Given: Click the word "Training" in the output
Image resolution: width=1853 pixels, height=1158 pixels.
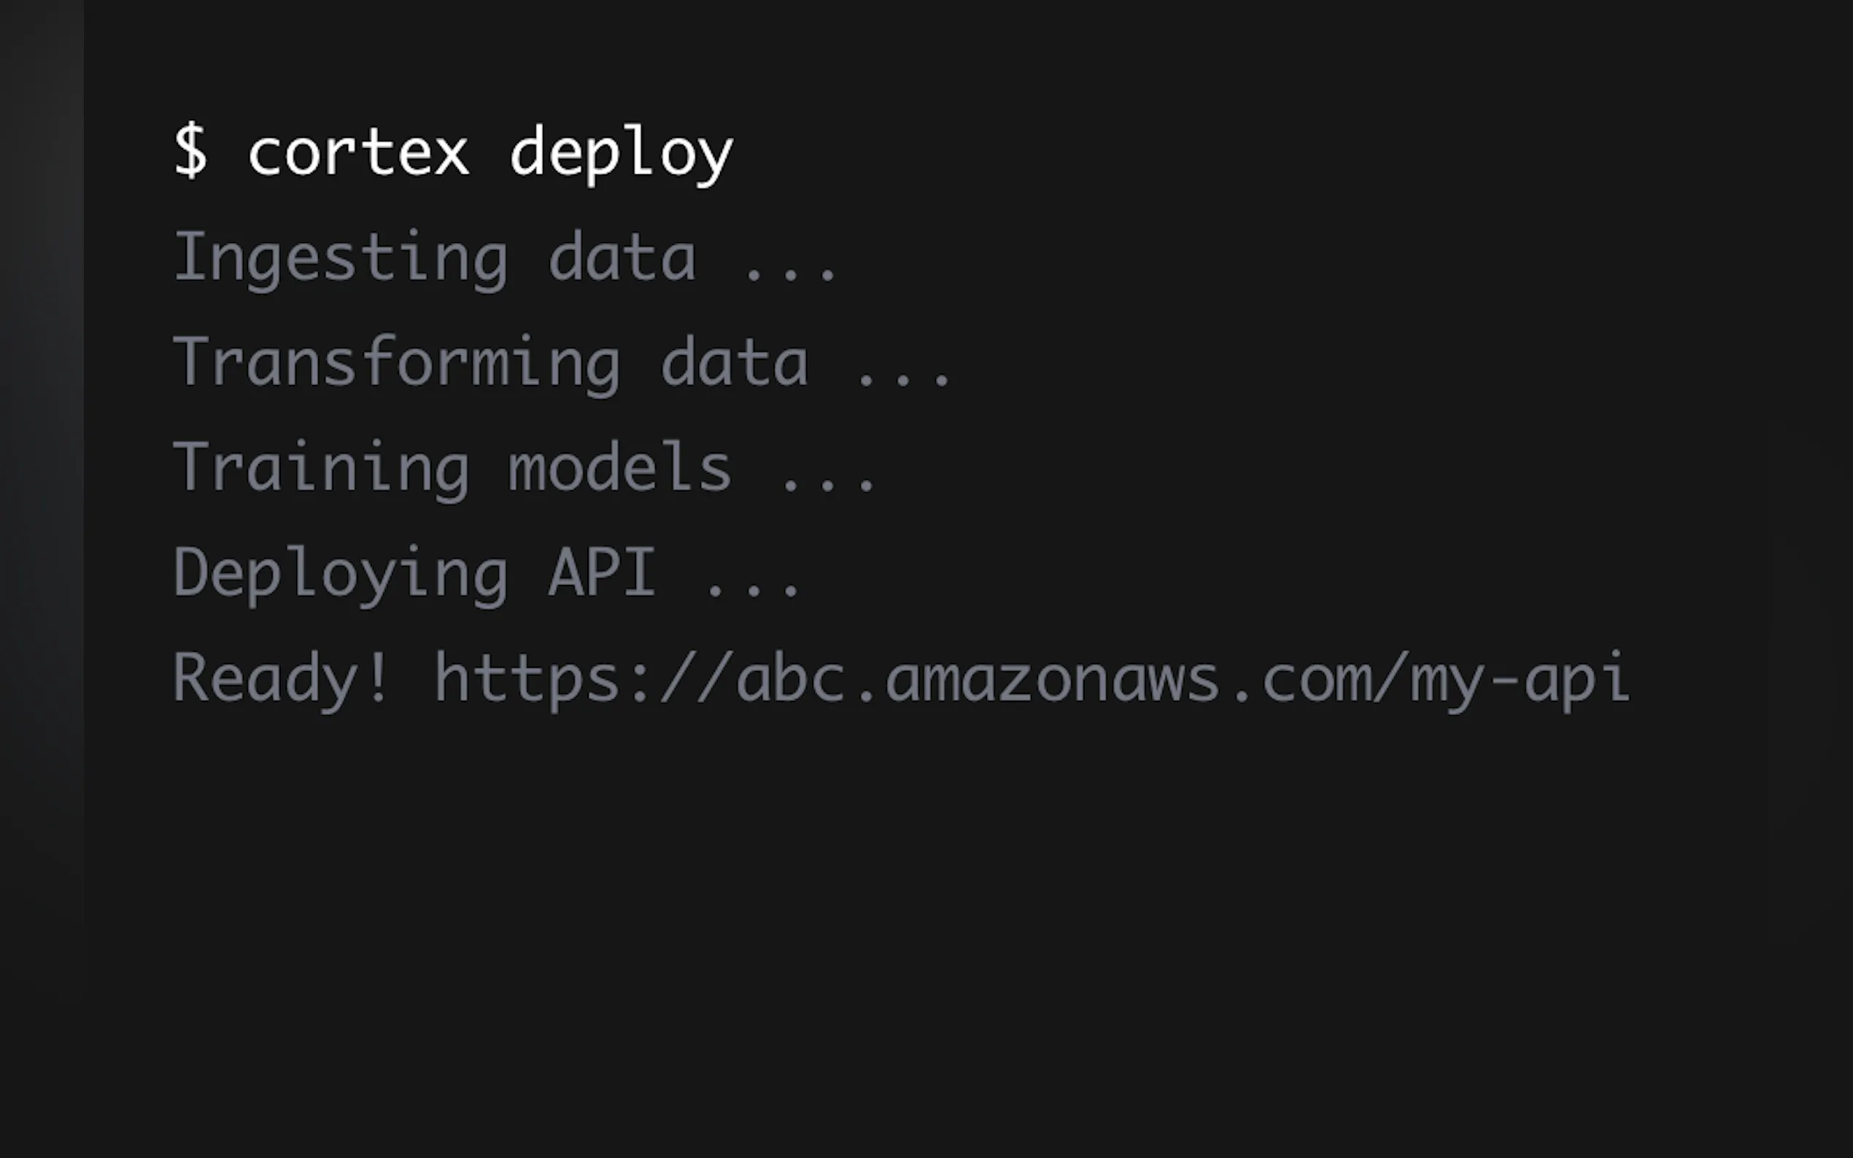Looking at the screenshot, I should pos(321,468).
